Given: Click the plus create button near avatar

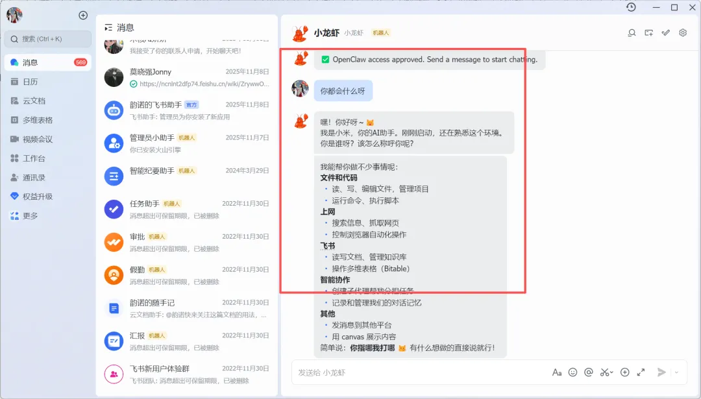Looking at the screenshot, I should pyautogui.click(x=83, y=15).
